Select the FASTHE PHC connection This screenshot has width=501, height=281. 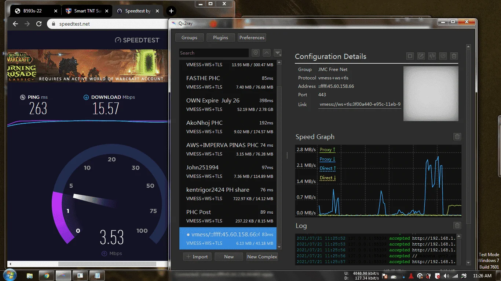(x=228, y=83)
